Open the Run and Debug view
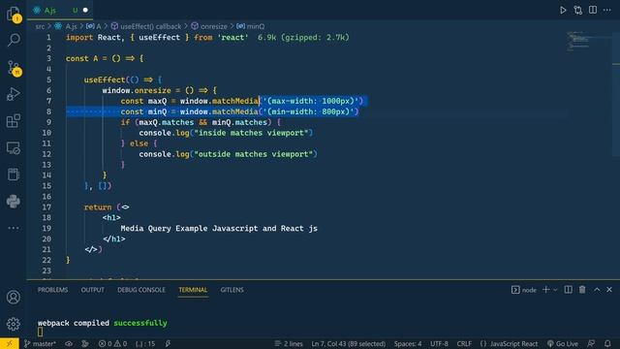620x349 pixels. [14, 94]
